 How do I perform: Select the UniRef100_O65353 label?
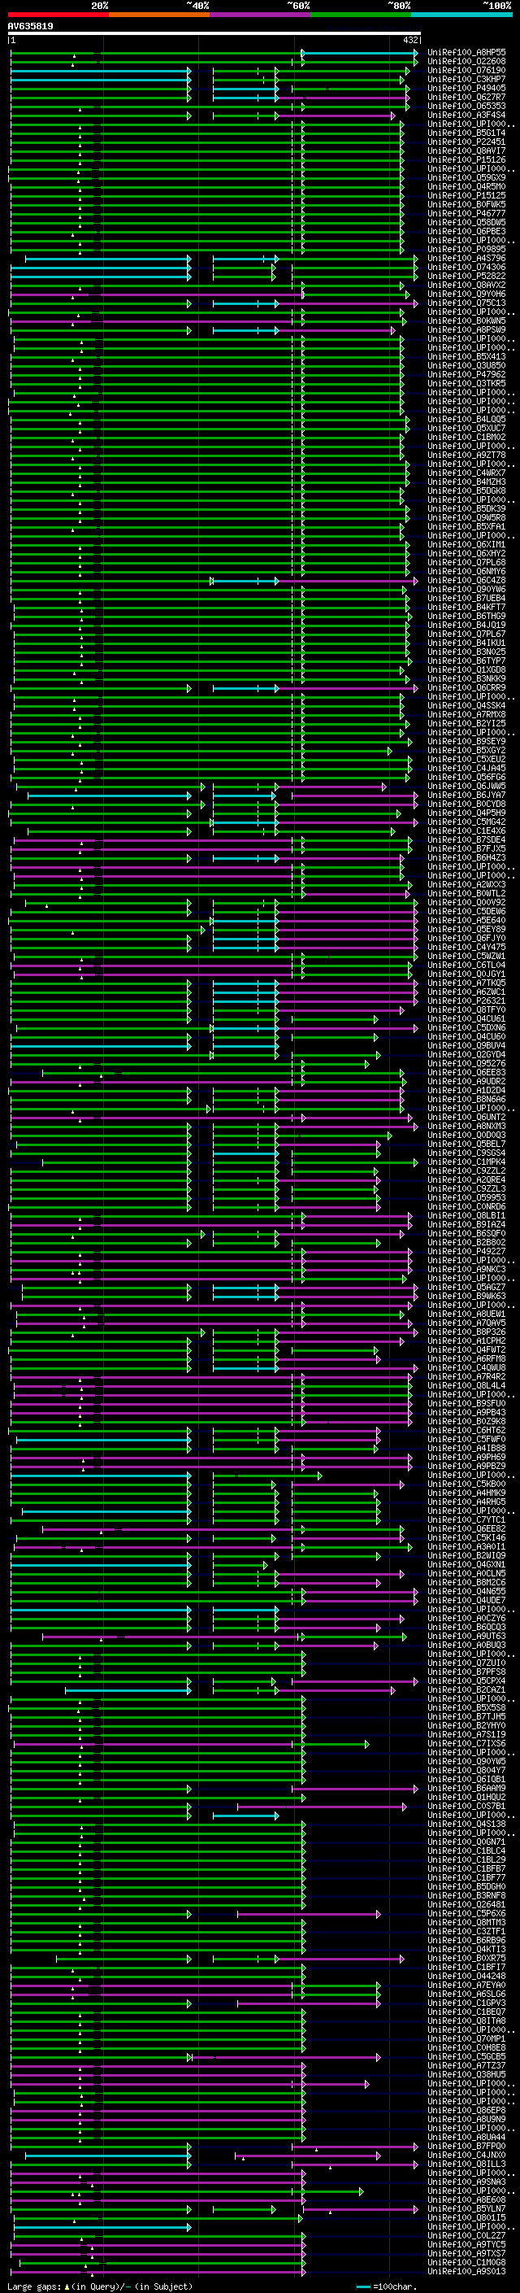click(466, 106)
